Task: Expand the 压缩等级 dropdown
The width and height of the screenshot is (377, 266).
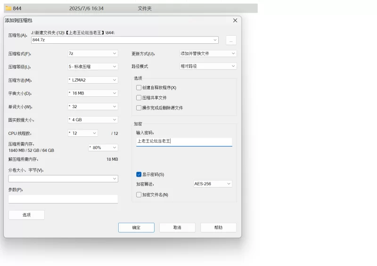Action: point(93,67)
